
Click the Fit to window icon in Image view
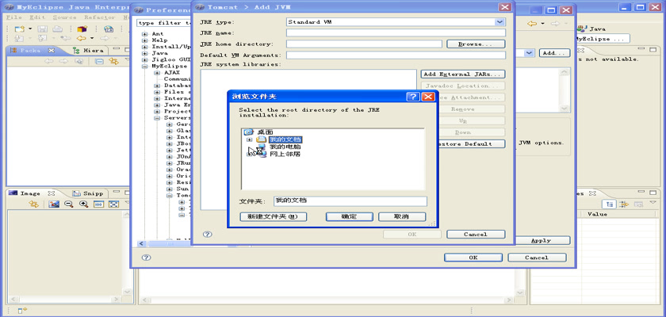tap(113, 204)
